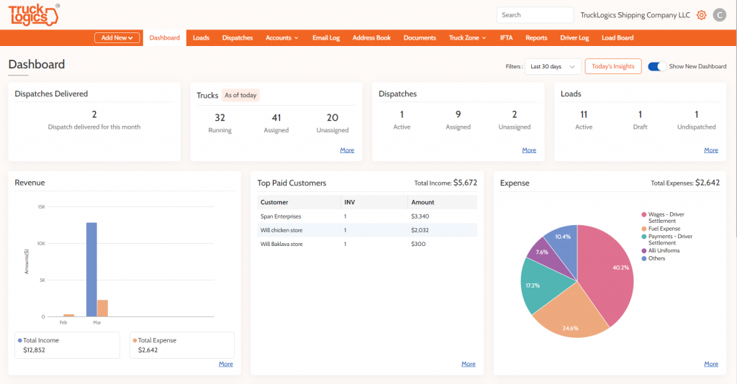Click TruckLogics Shipping Company LLC name
Viewport: 737px width, 384px height.
[x=635, y=15]
